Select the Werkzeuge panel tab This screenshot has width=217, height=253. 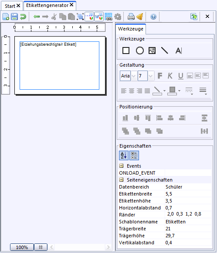[x=131, y=29]
